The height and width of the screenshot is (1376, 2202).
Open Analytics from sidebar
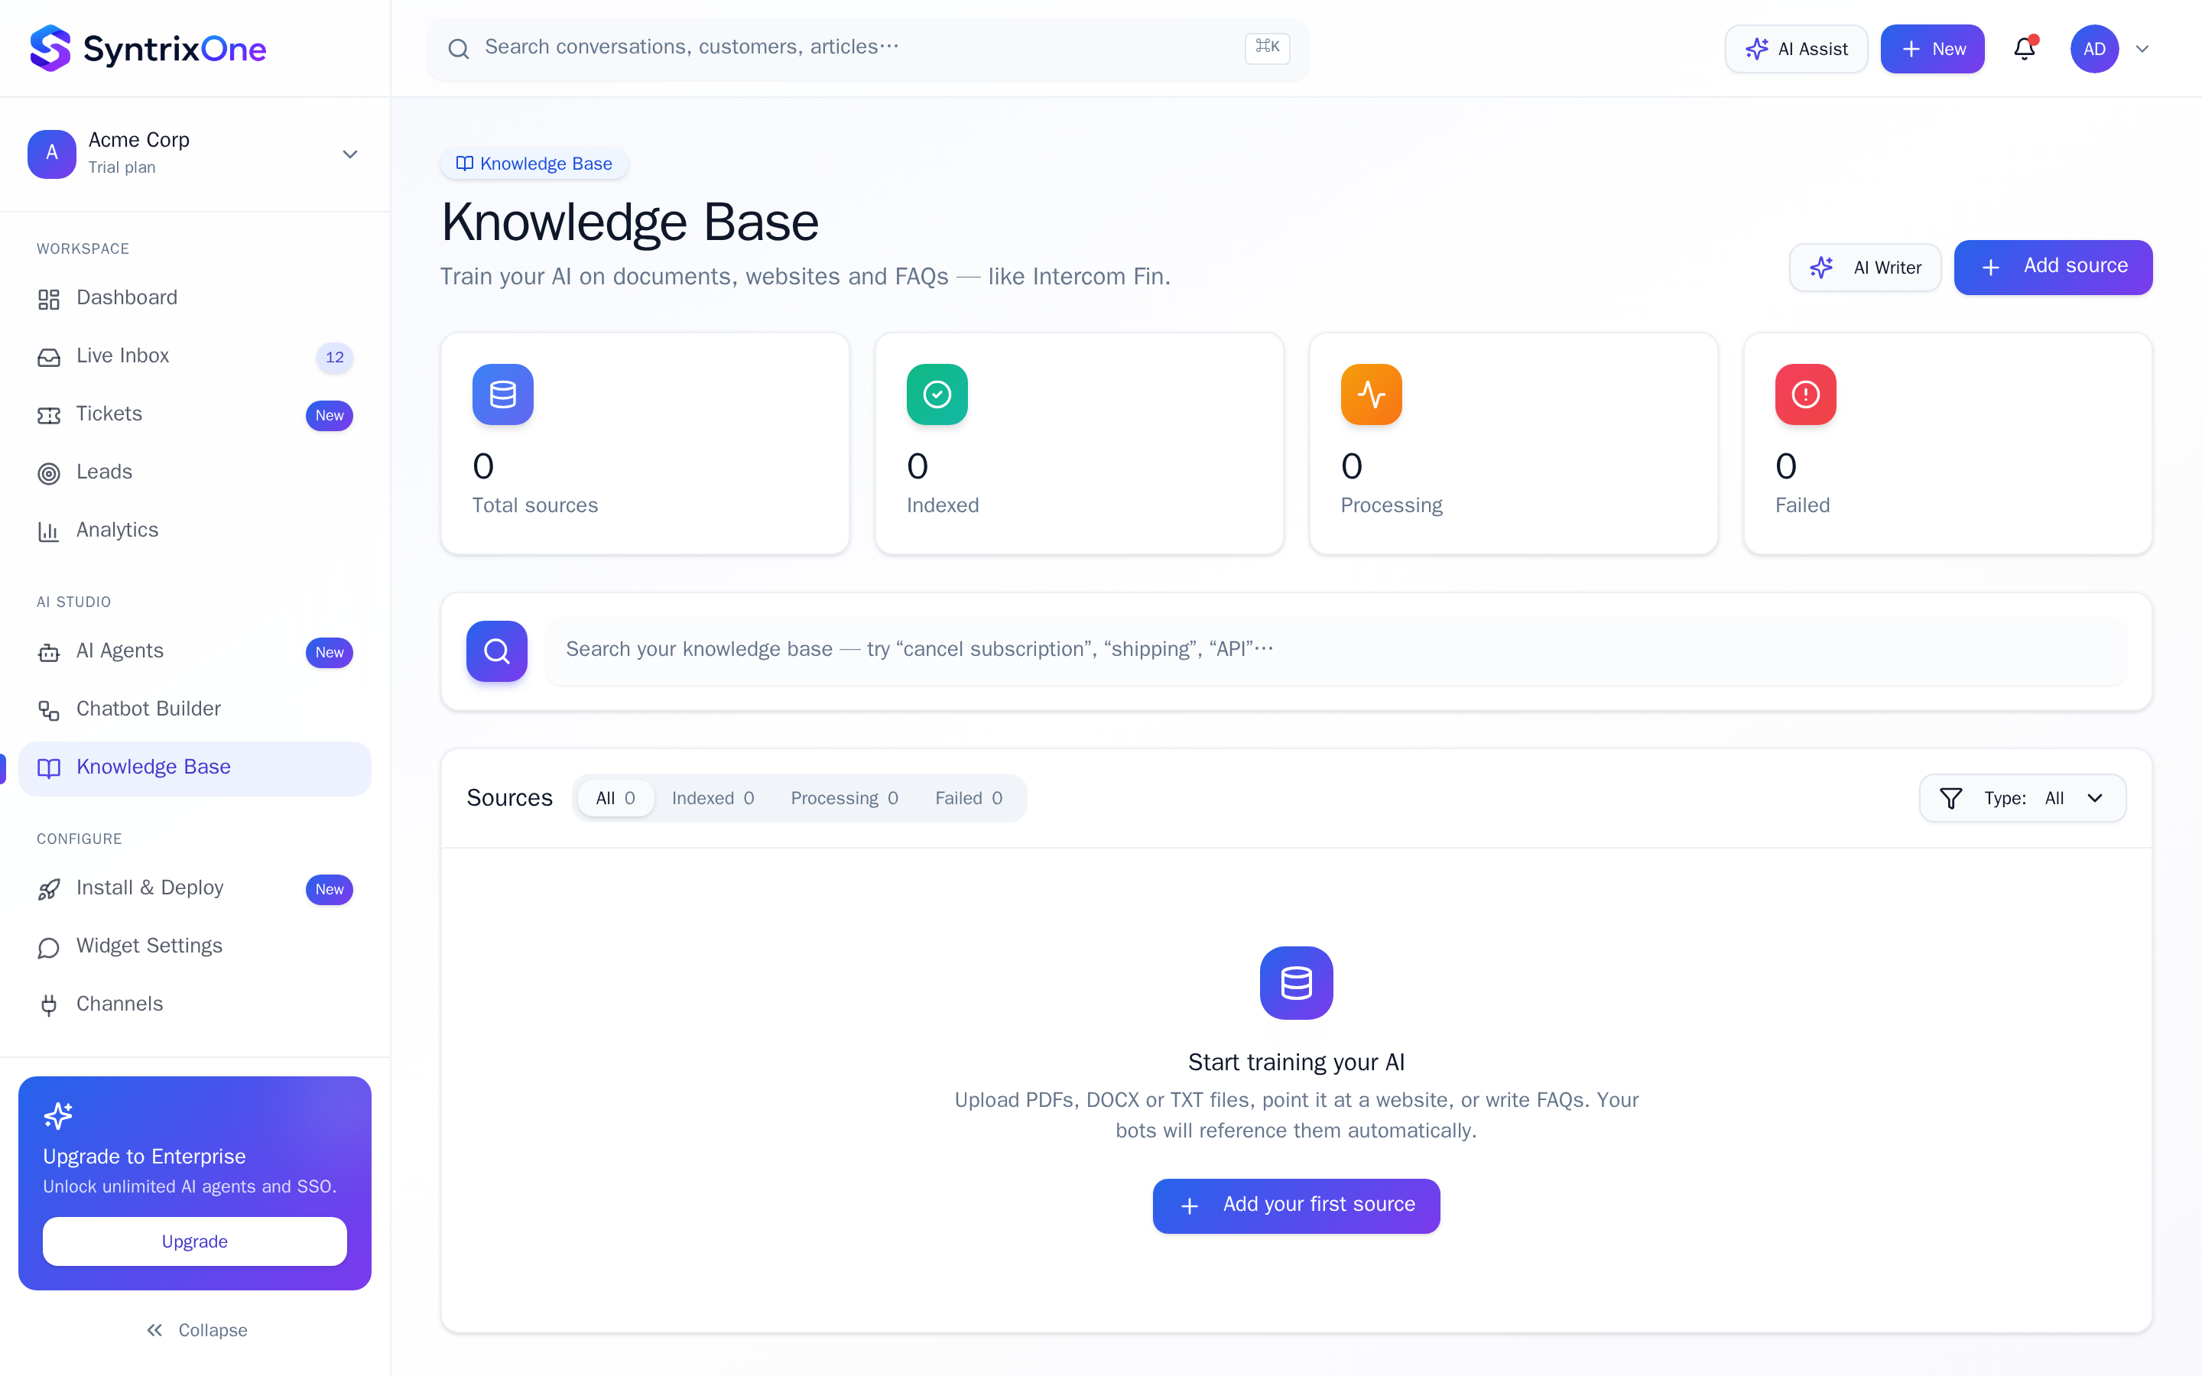coord(195,531)
